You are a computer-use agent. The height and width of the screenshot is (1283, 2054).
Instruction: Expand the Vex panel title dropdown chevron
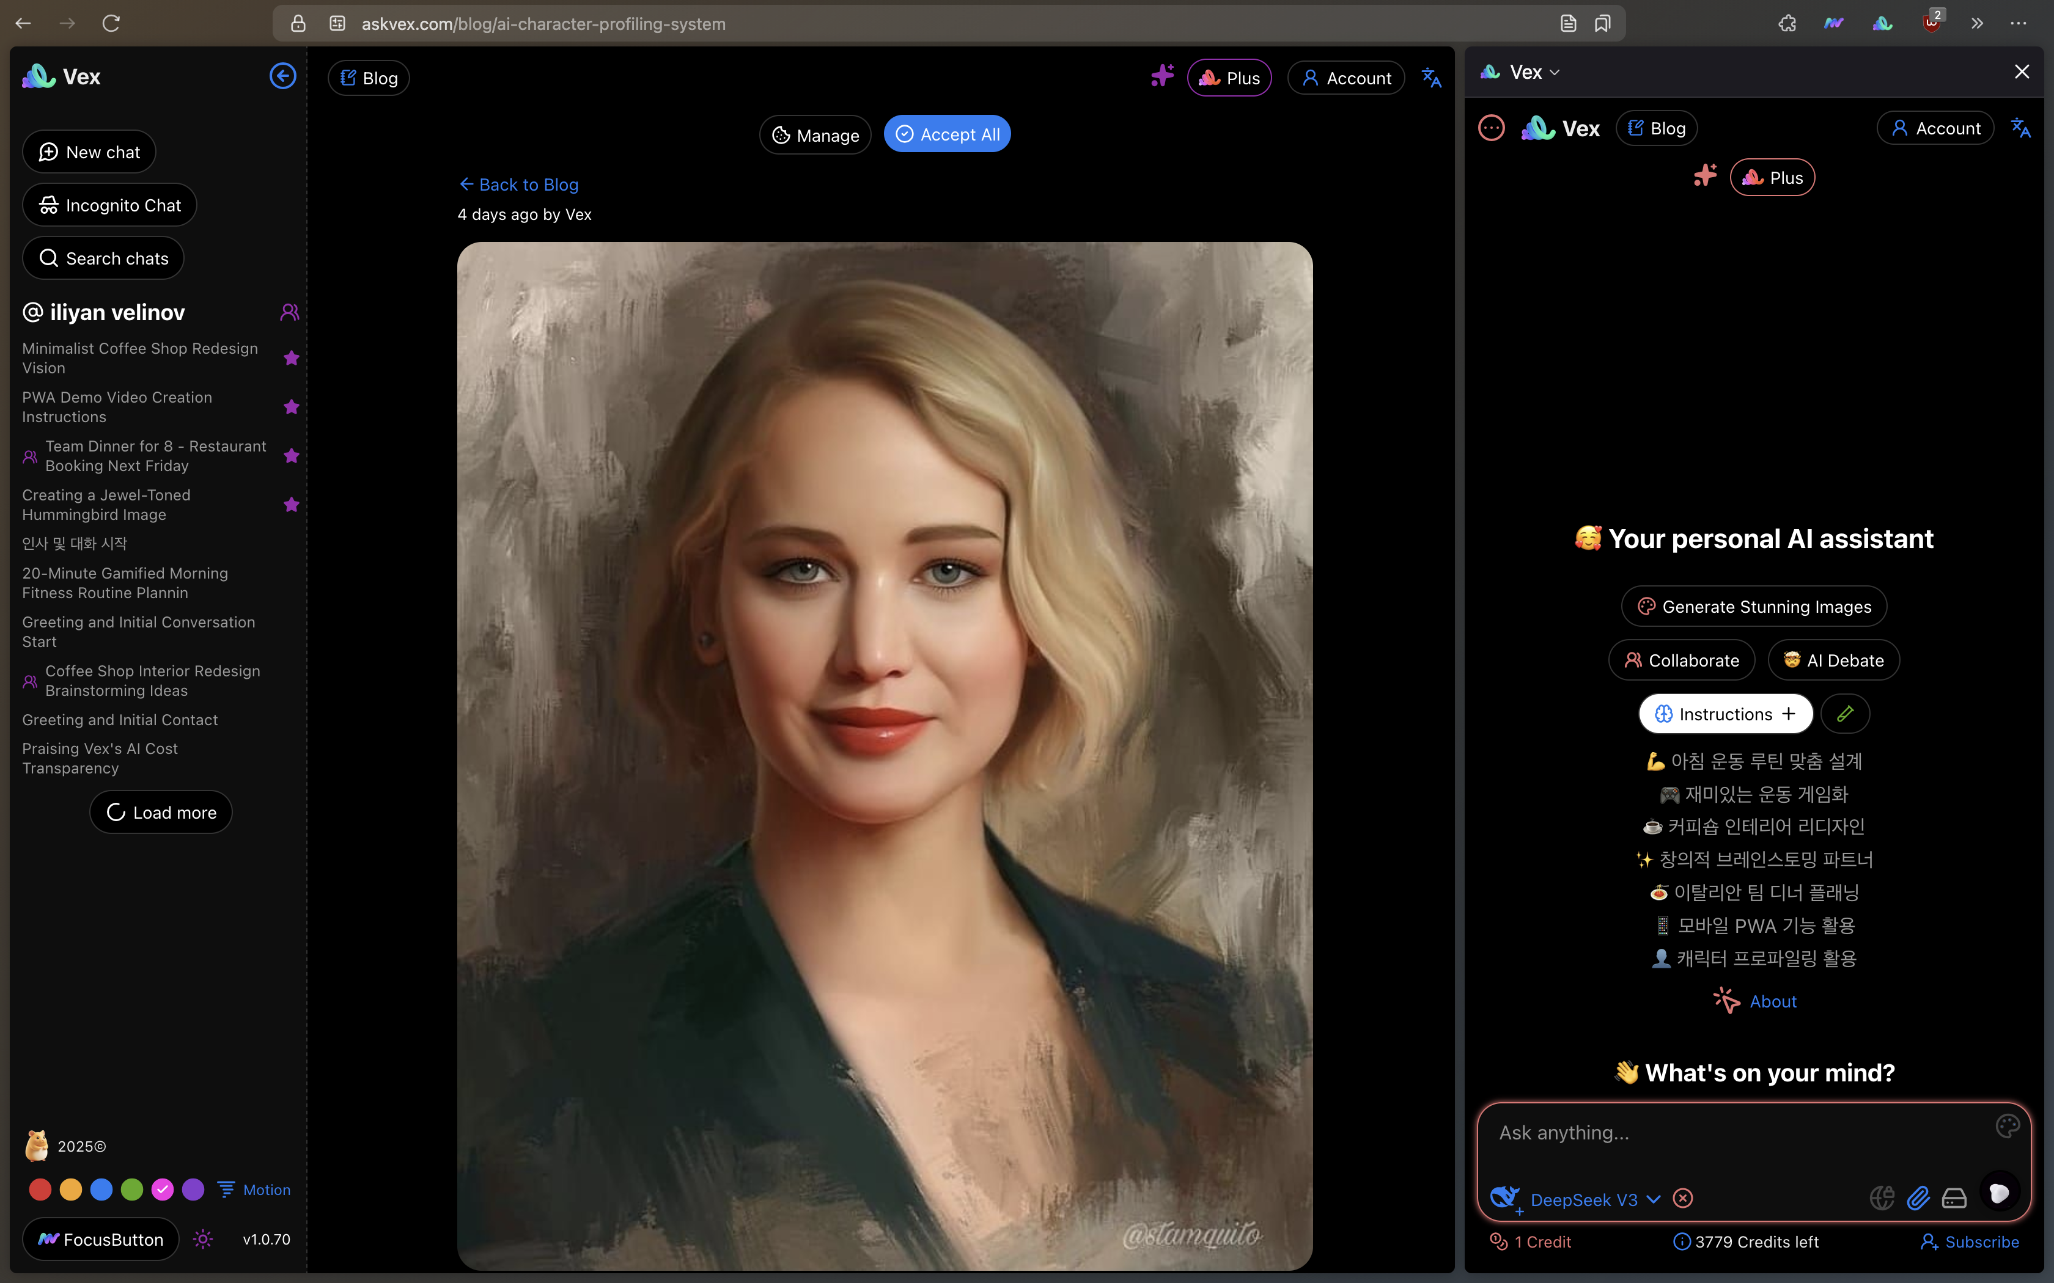click(1555, 72)
